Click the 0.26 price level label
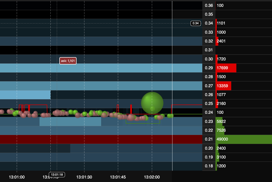This screenshot has width=272, height=182. coord(209,95)
